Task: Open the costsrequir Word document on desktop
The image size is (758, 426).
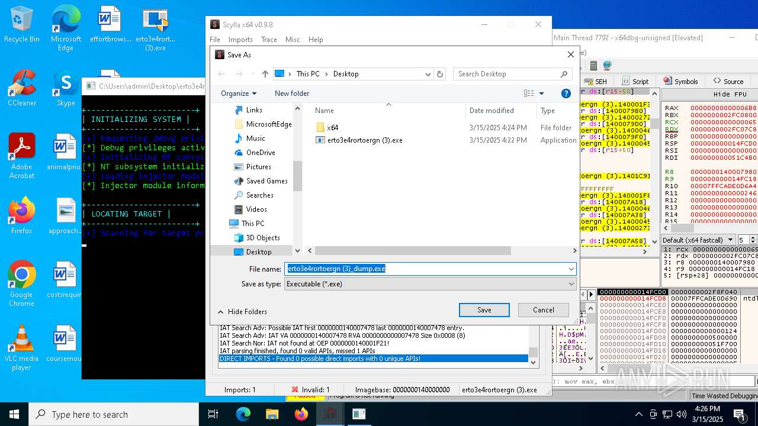Action: pyautogui.click(x=64, y=280)
